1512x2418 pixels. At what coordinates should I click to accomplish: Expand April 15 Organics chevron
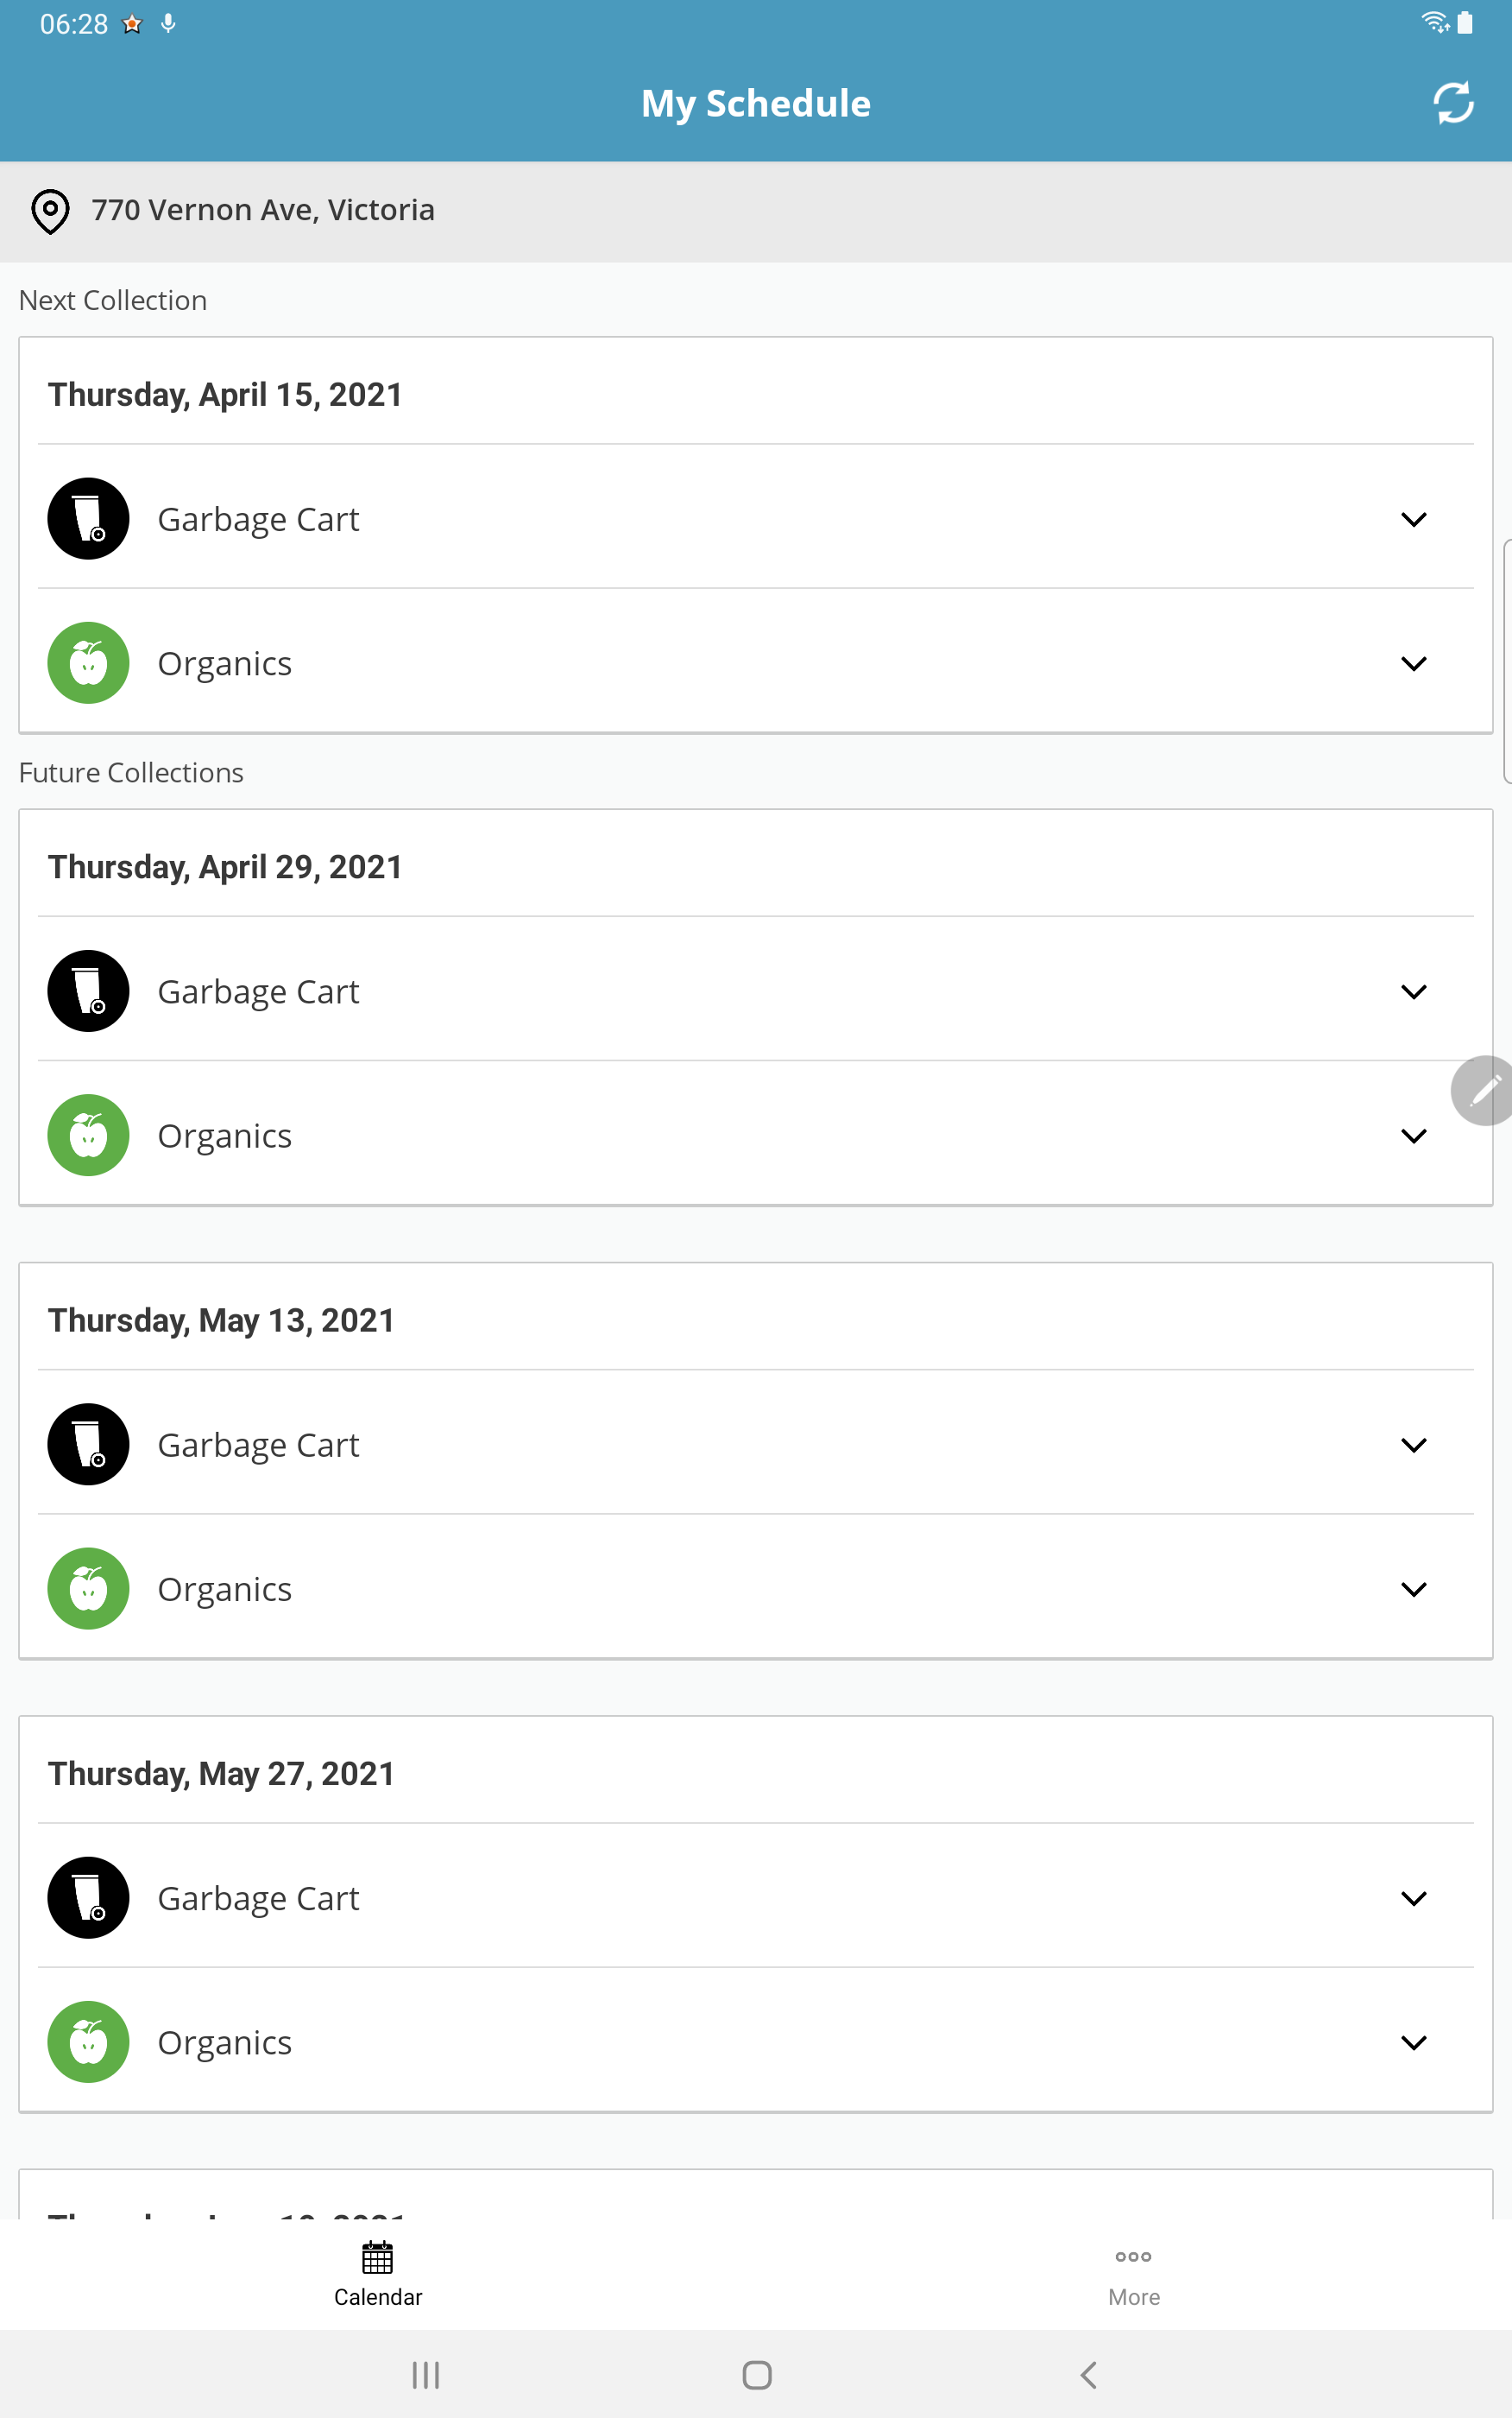pos(1413,663)
